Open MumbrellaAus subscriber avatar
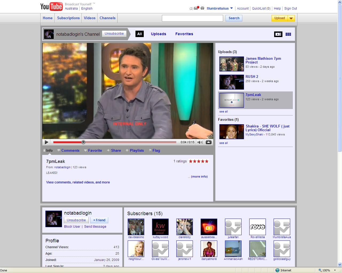 point(282,227)
